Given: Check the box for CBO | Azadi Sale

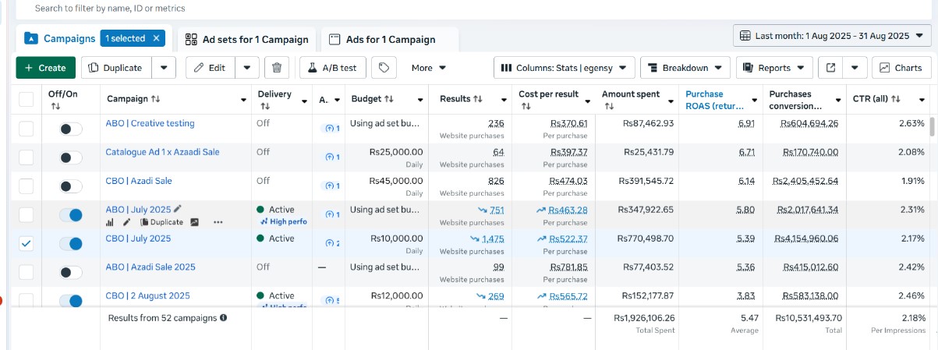Looking at the screenshot, I should pyautogui.click(x=27, y=186).
